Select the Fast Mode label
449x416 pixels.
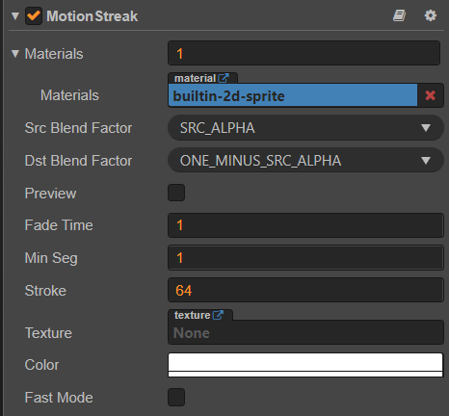point(59,398)
